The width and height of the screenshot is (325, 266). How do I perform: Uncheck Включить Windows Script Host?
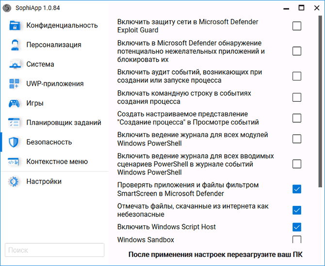pos(297,227)
